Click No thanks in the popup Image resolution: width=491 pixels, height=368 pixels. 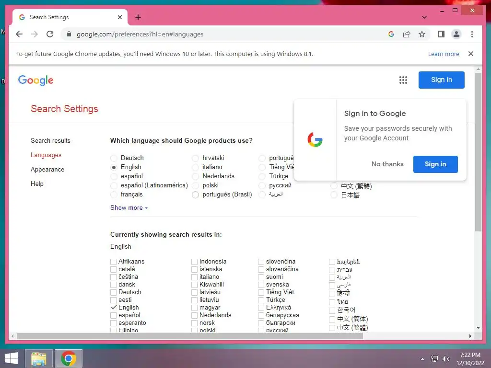[387, 164]
